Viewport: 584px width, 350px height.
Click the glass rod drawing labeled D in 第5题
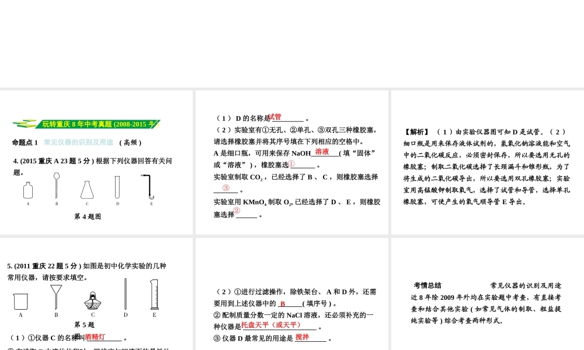point(126,294)
